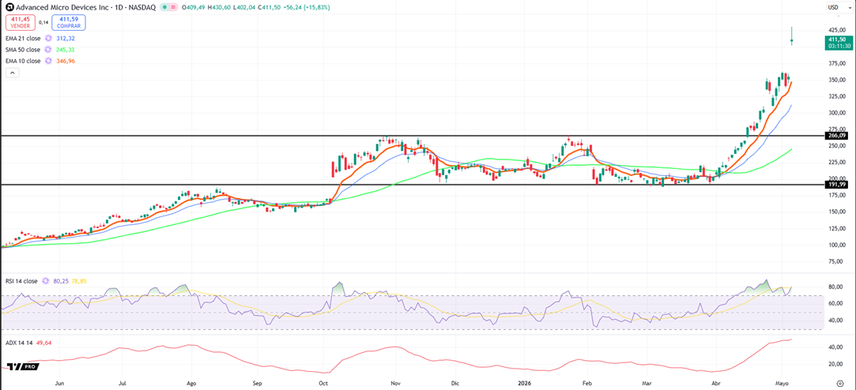Screen dimensions: 856x390
Task: Click the Oct label on time axis
Action: [x=324, y=384]
